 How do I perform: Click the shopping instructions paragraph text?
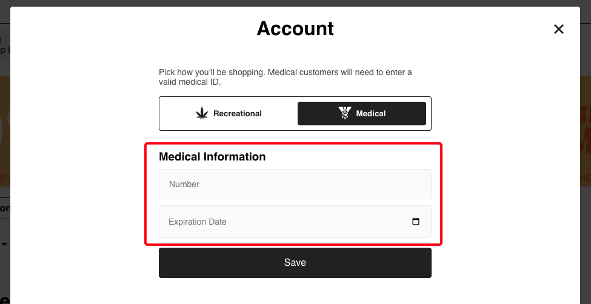tap(285, 77)
